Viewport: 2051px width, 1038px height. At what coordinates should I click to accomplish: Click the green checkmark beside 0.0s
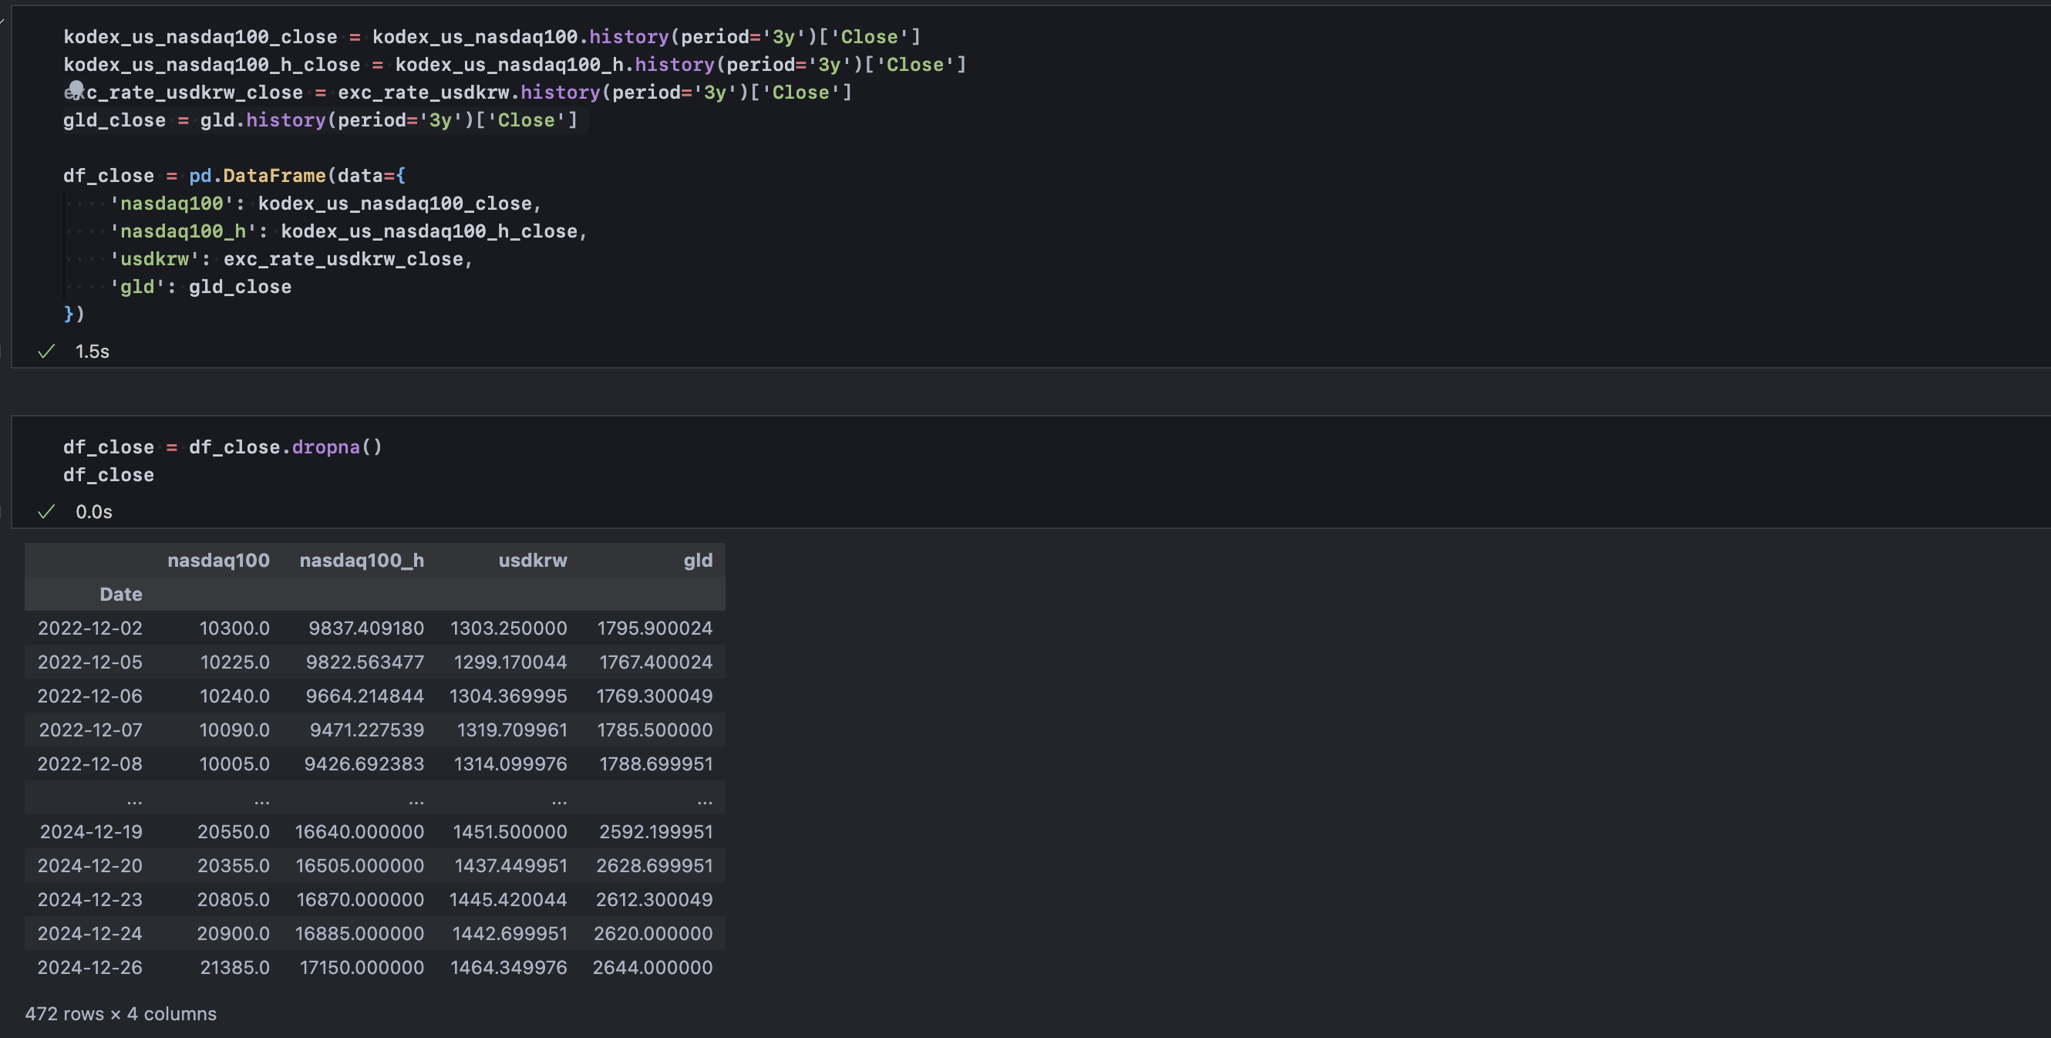point(46,511)
